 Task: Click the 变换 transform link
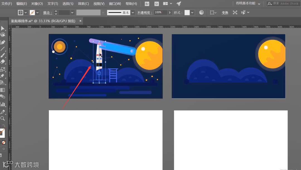[225, 13]
